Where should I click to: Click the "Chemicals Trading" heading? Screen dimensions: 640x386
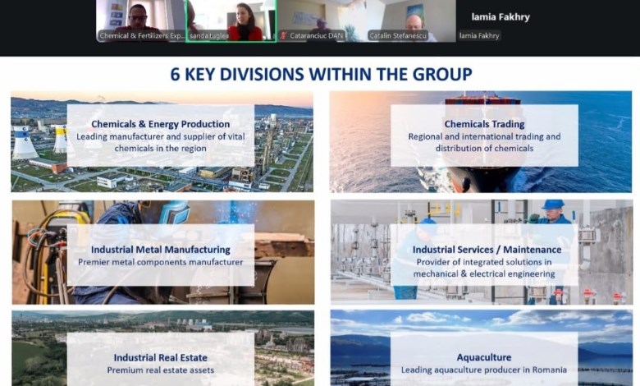click(484, 124)
